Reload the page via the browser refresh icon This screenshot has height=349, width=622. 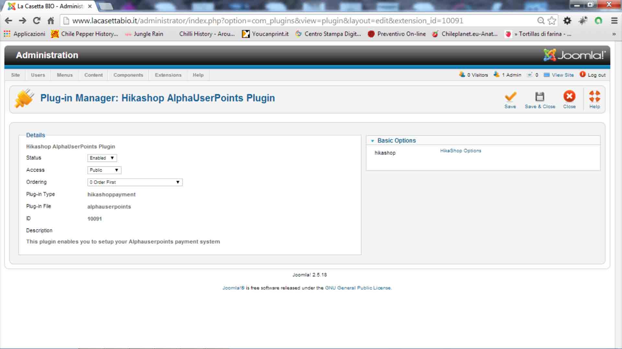pos(37,21)
